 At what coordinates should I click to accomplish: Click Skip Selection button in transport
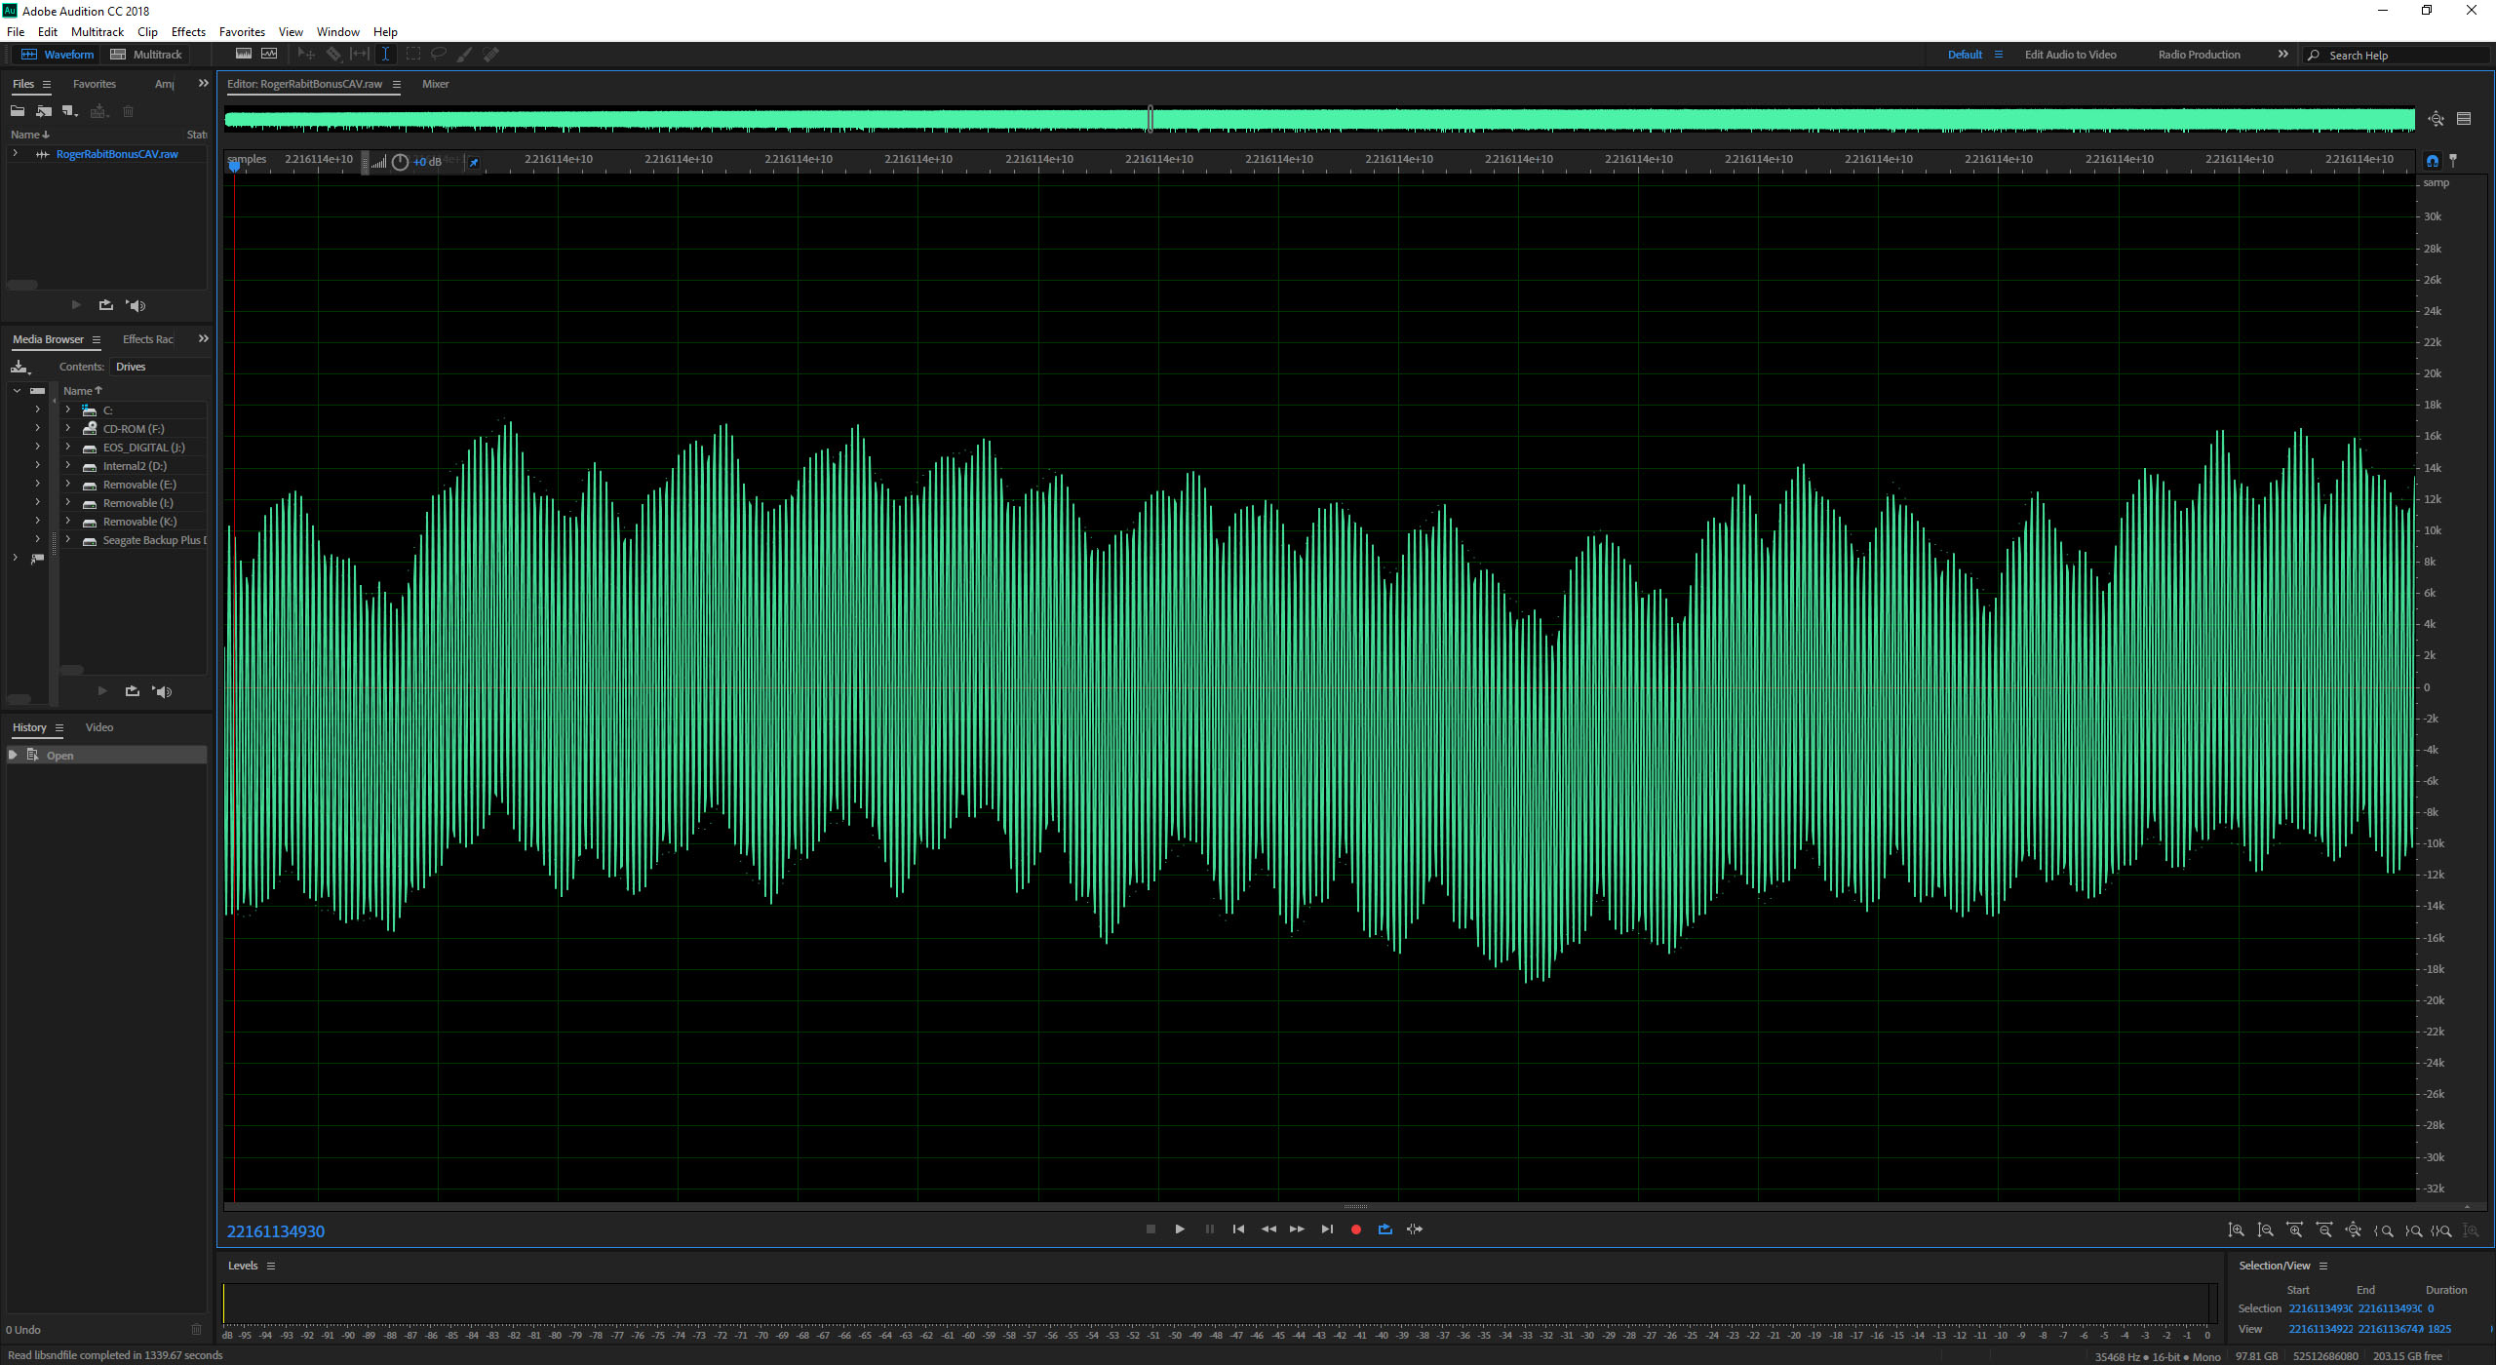coord(1414,1229)
